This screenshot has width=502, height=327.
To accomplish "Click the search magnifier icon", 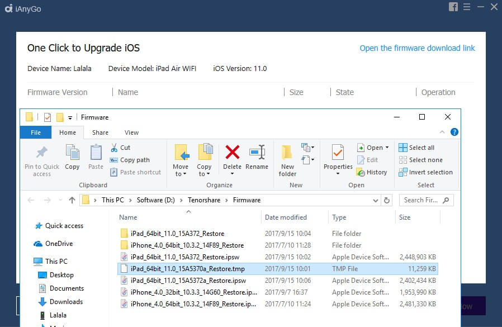I will [446, 200].
